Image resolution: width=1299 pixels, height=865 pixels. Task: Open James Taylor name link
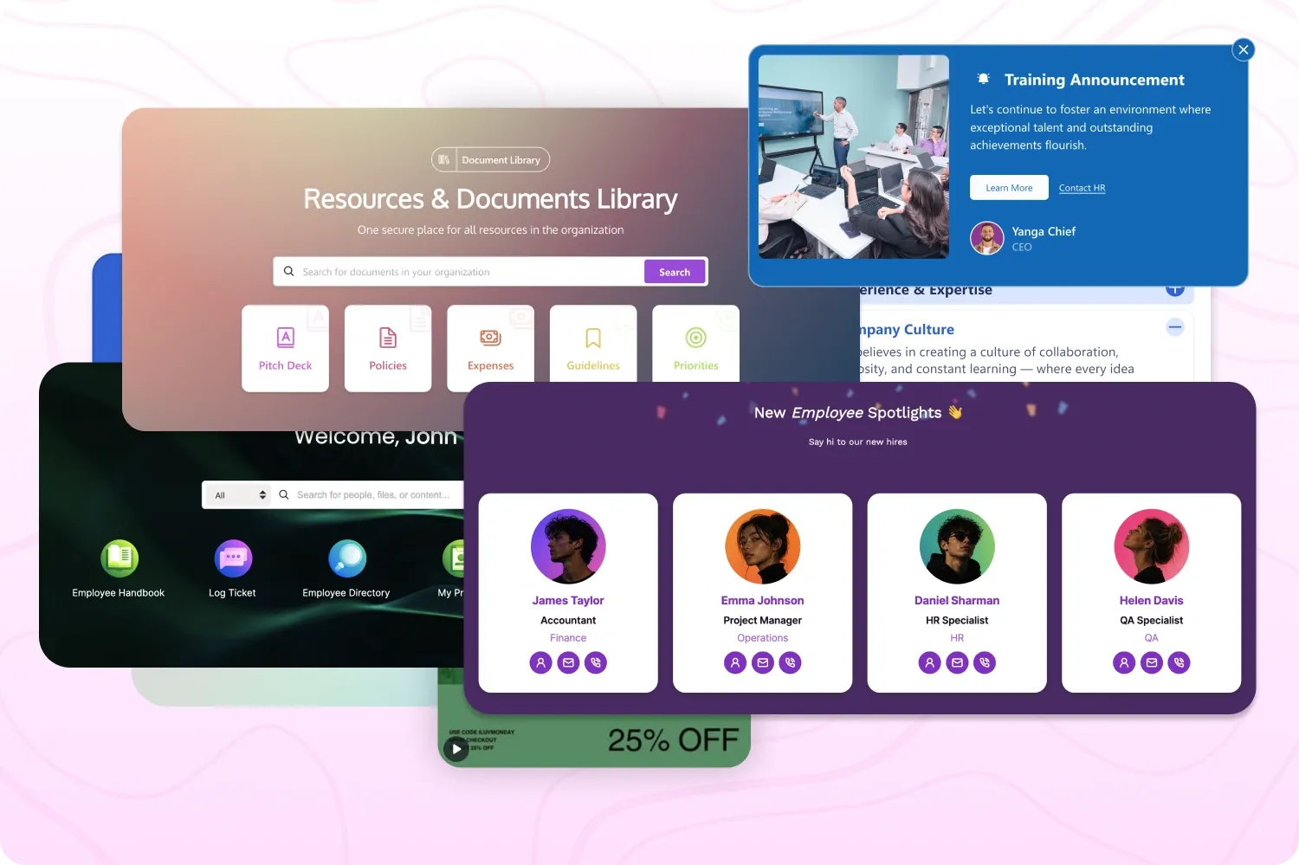click(x=568, y=600)
